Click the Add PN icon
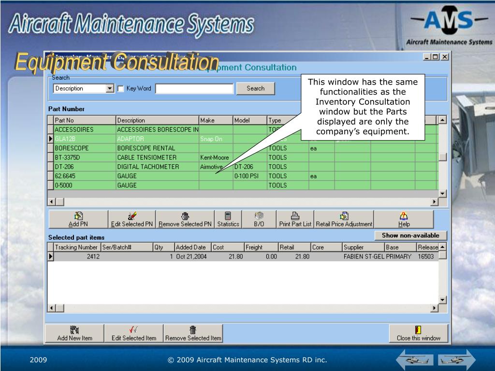This screenshot has height=371, width=495. tap(78, 216)
